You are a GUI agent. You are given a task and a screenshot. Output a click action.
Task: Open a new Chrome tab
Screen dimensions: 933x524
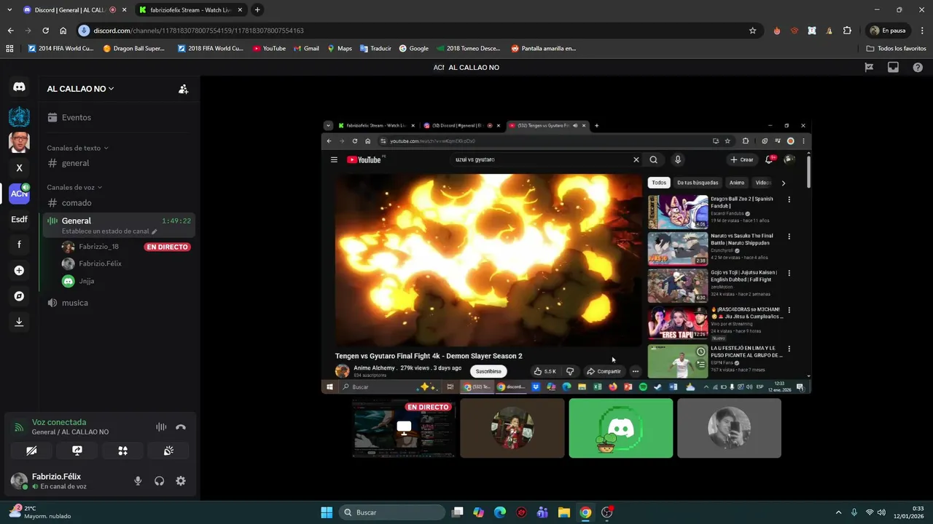257,10
